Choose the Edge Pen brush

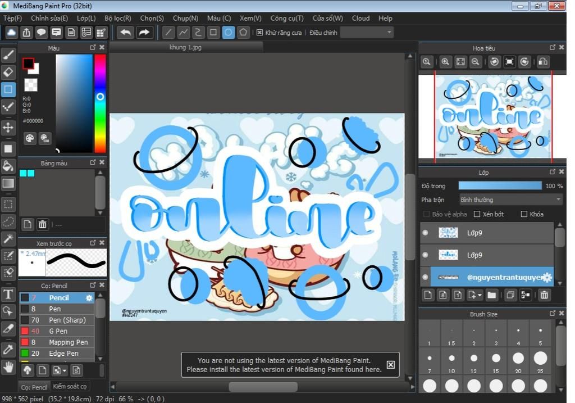tap(57, 353)
